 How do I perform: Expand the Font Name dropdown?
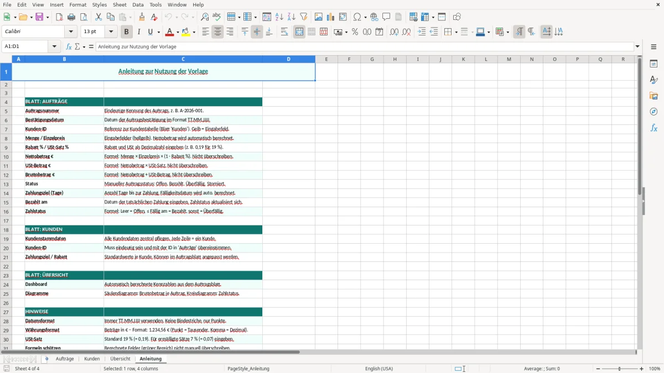(71, 32)
